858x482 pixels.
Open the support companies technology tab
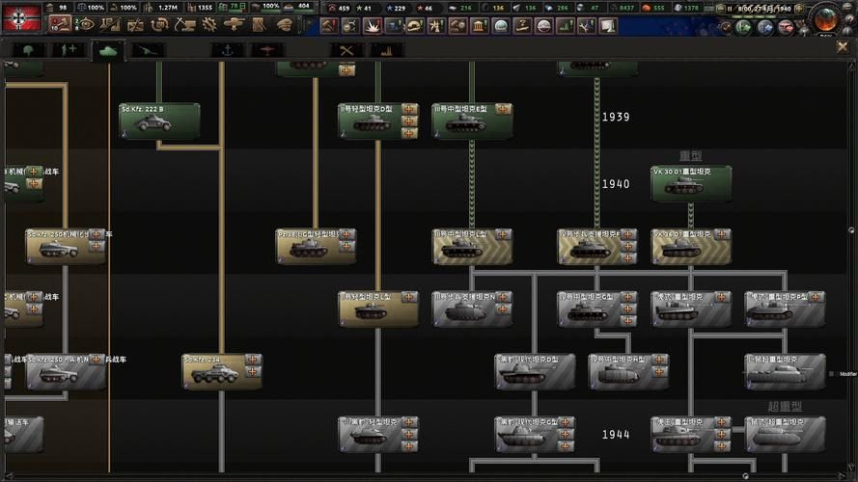(x=69, y=51)
